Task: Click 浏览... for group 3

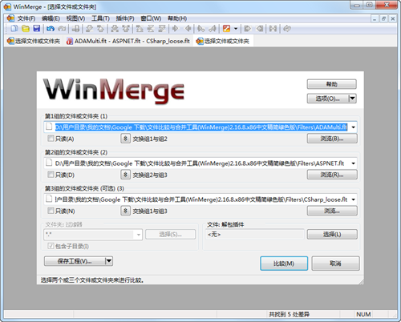Action: (332, 211)
